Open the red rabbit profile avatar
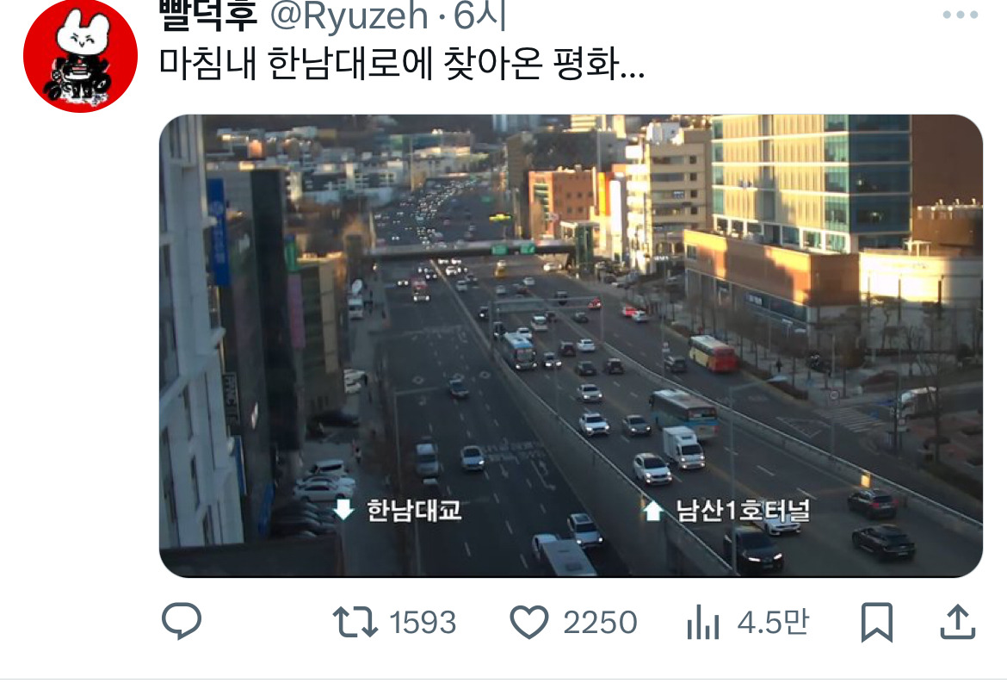 [x=80, y=57]
